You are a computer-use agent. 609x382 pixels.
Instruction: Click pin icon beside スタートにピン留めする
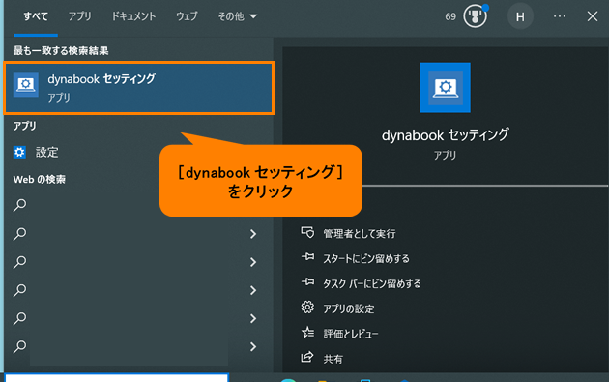coord(307,257)
